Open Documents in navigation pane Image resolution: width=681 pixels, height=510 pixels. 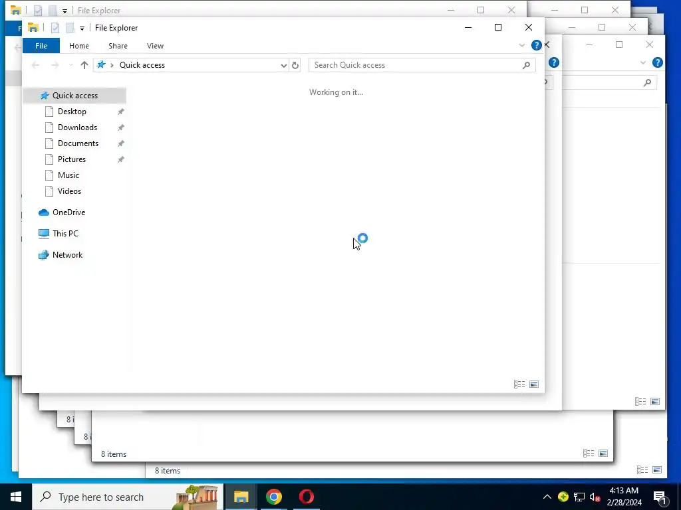(78, 143)
